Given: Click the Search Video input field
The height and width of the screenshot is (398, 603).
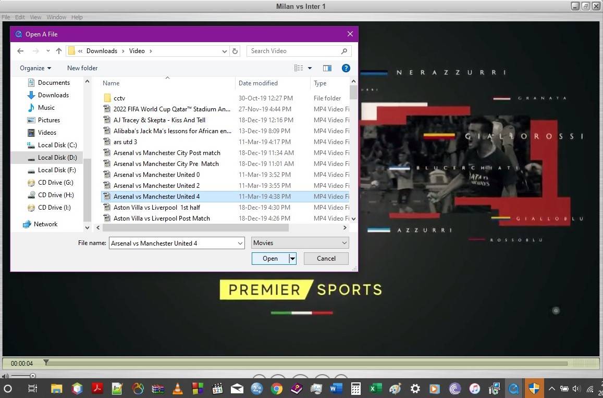Looking at the screenshot, I should point(294,51).
